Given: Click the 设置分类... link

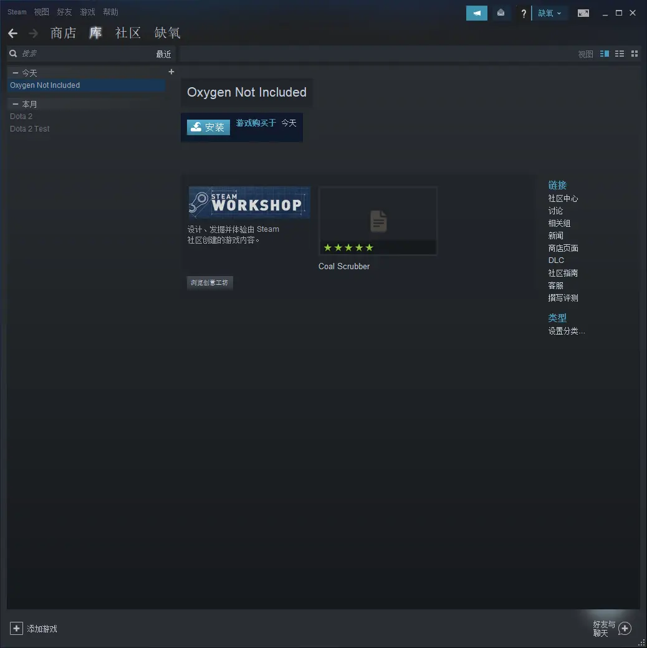Looking at the screenshot, I should 567,331.
